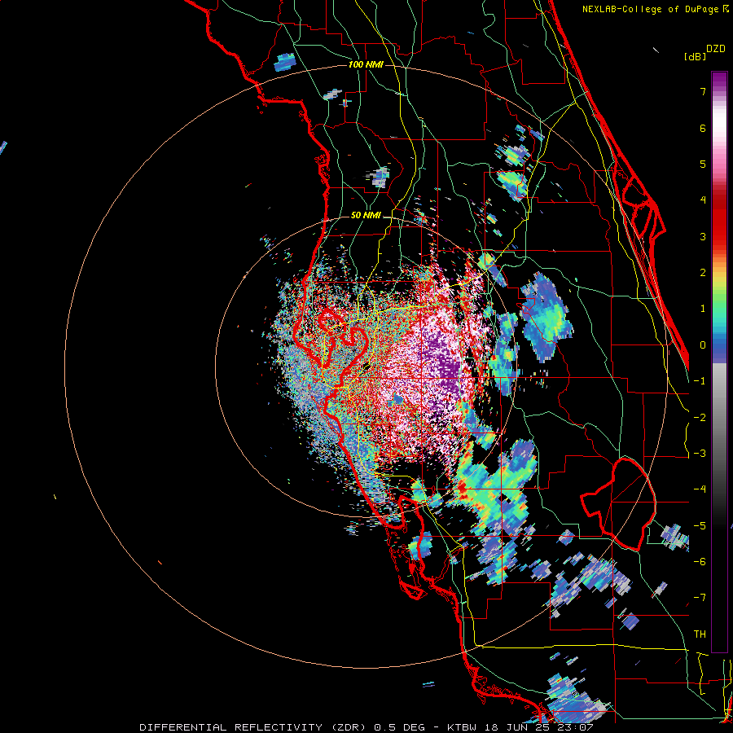Screen dimensions: 733x733
Task: Click the colorbar value 7 label
Action: click(x=703, y=91)
